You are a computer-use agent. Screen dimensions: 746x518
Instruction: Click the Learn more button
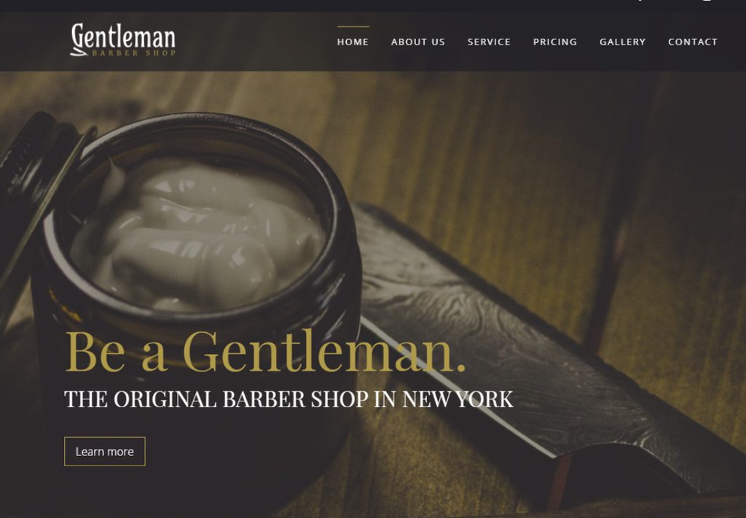pyautogui.click(x=105, y=452)
